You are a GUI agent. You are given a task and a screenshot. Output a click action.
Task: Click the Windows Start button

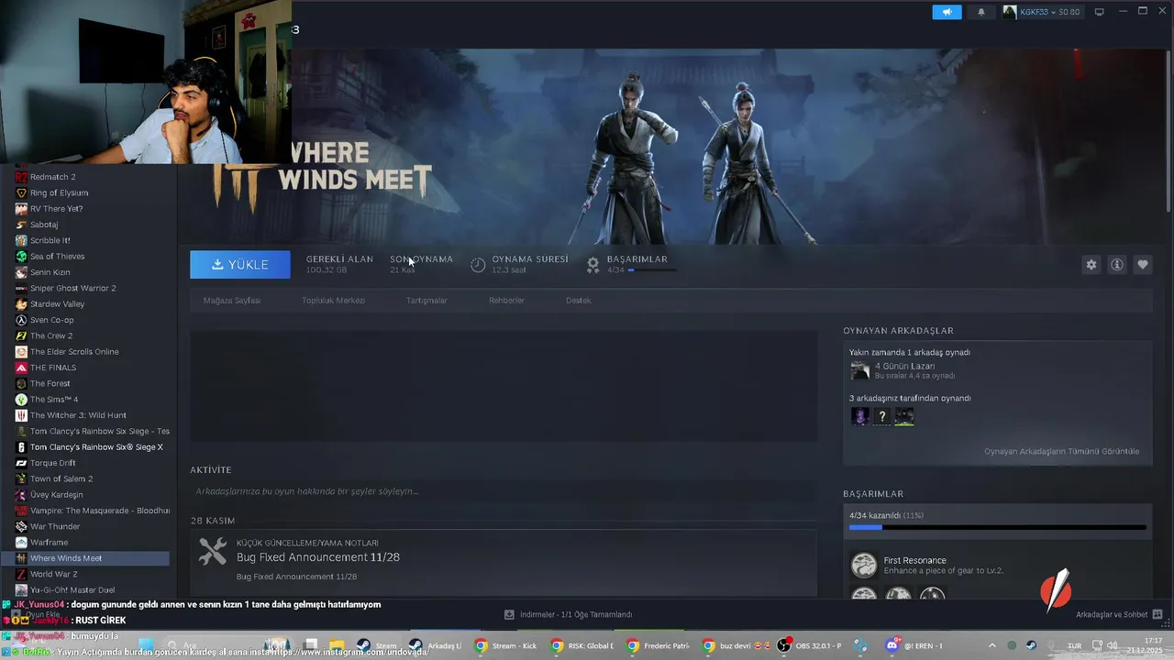click(x=146, y=645)
